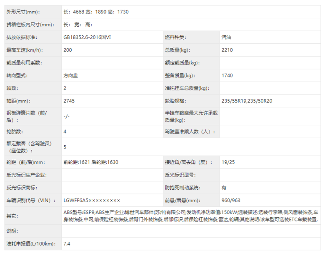325x253 pixels.
Task: Select the fuel consumption value 7.4
Action: coord(67,244)
